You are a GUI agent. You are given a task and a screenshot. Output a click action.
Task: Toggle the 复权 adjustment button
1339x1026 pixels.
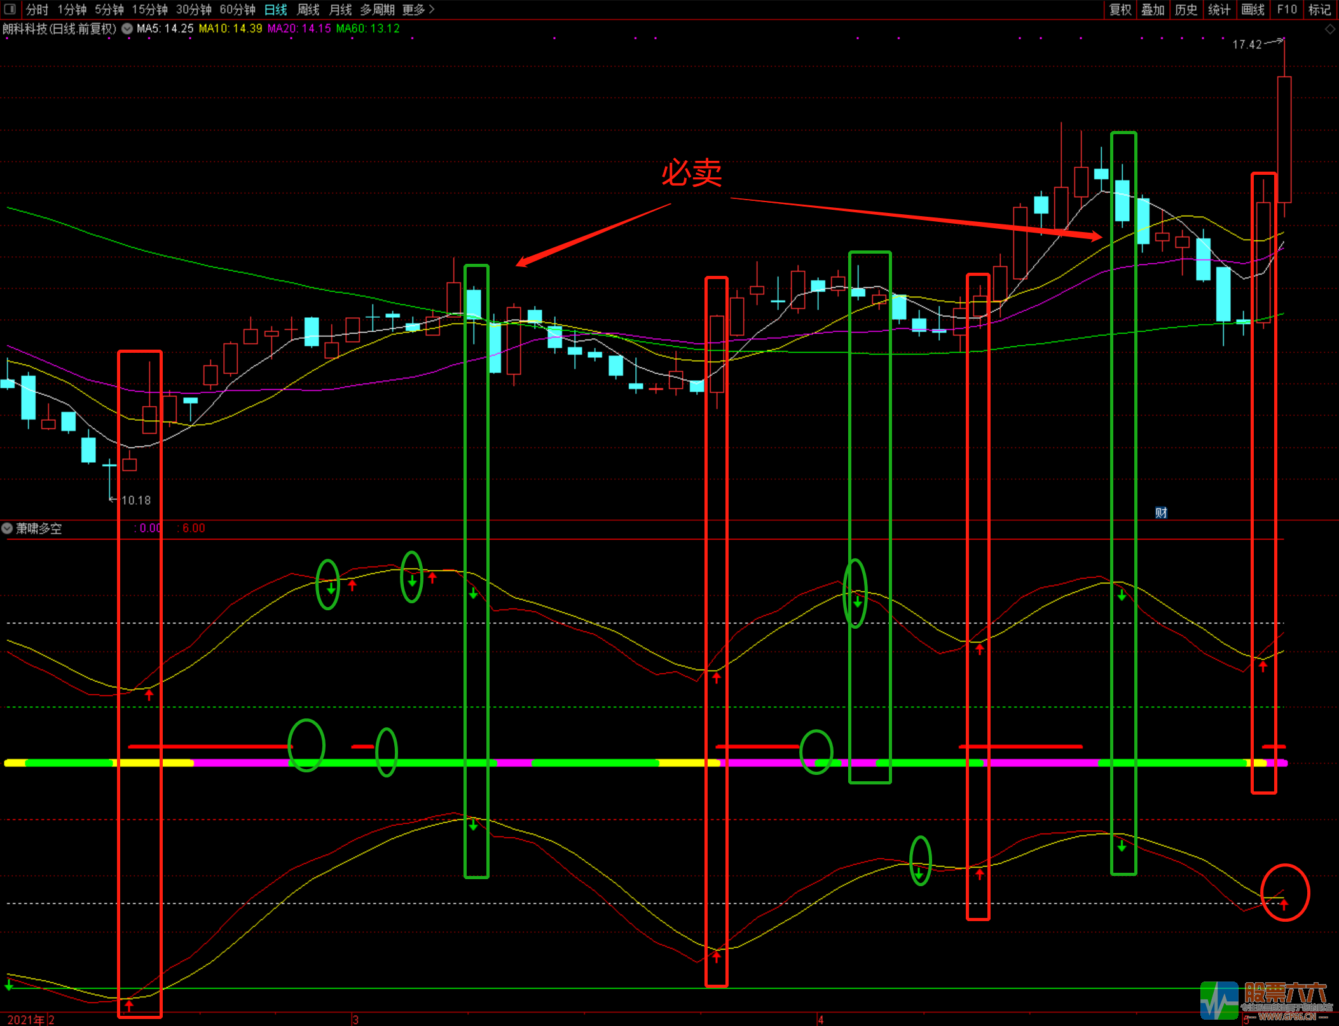click(x=1120, y=10)
